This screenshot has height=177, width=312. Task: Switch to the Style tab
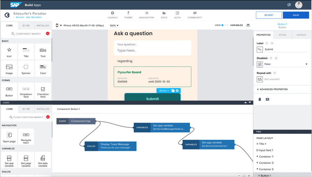(x=282, y=35)
